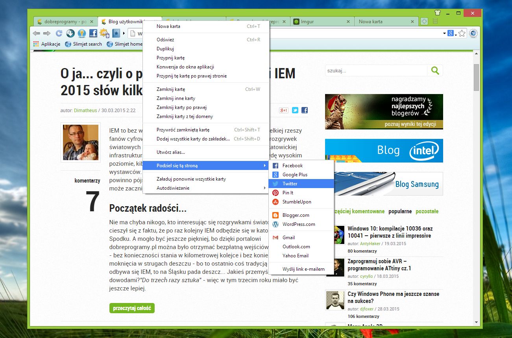Send via Outlook.com
512x338 pixels.
pos(301,247)
